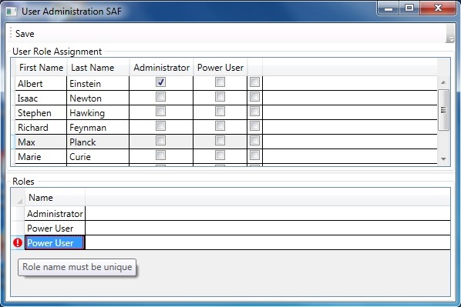Image resolution: width=461 pixels, height=307 pixels.
Task: Check Administrator for Richard Feynman
Action: [x=160, y=126]
